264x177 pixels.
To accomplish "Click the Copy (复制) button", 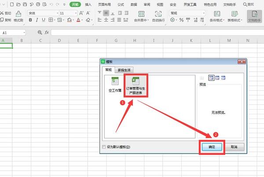I will point(6,20).
